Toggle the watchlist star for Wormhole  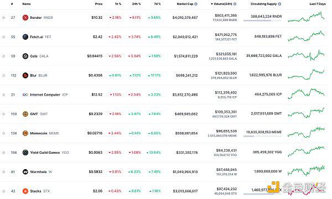(x=4, y=172)
